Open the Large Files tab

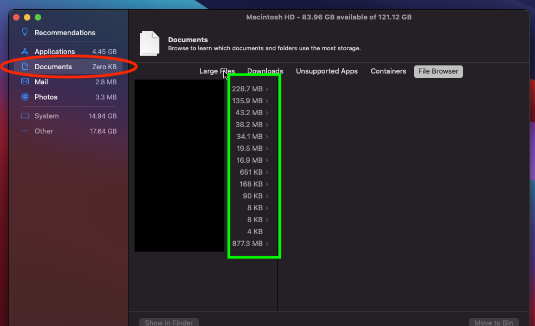pyautogui.click(x=217, y=71)
